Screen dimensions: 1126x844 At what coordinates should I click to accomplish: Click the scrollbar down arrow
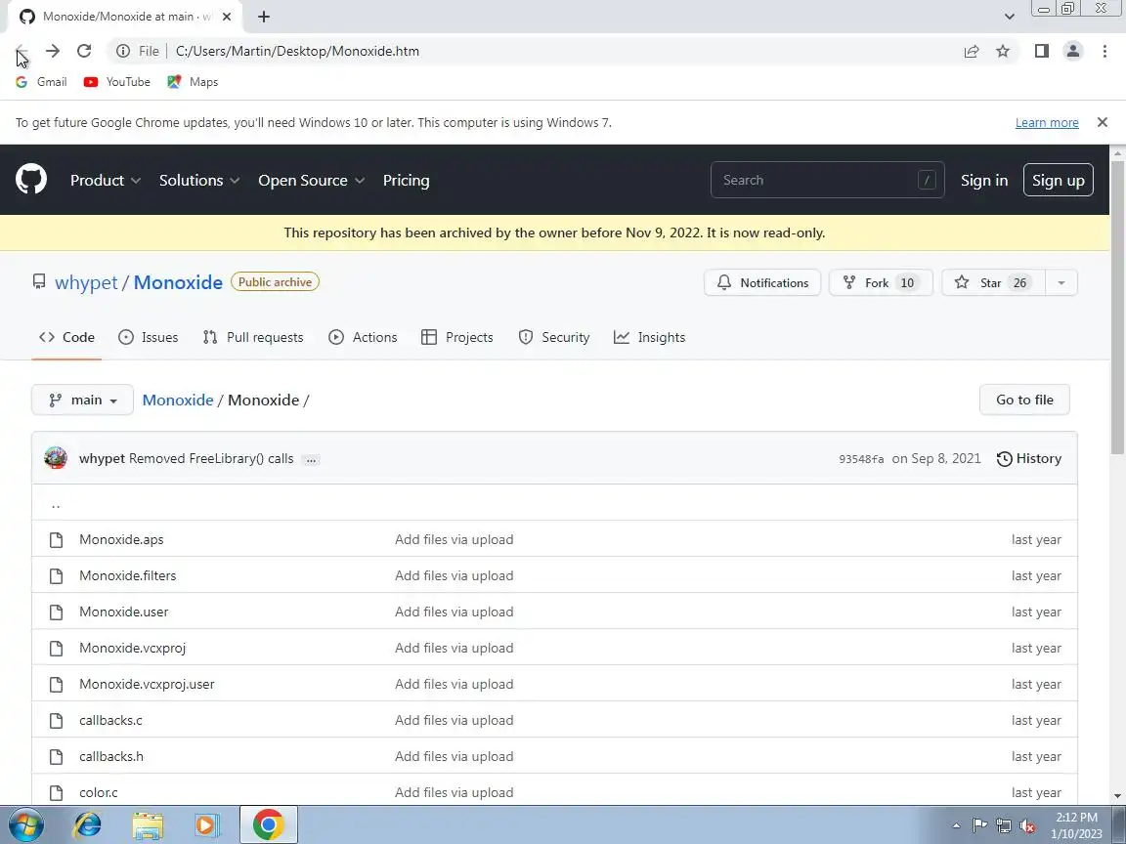click(x=1117, y=796)
